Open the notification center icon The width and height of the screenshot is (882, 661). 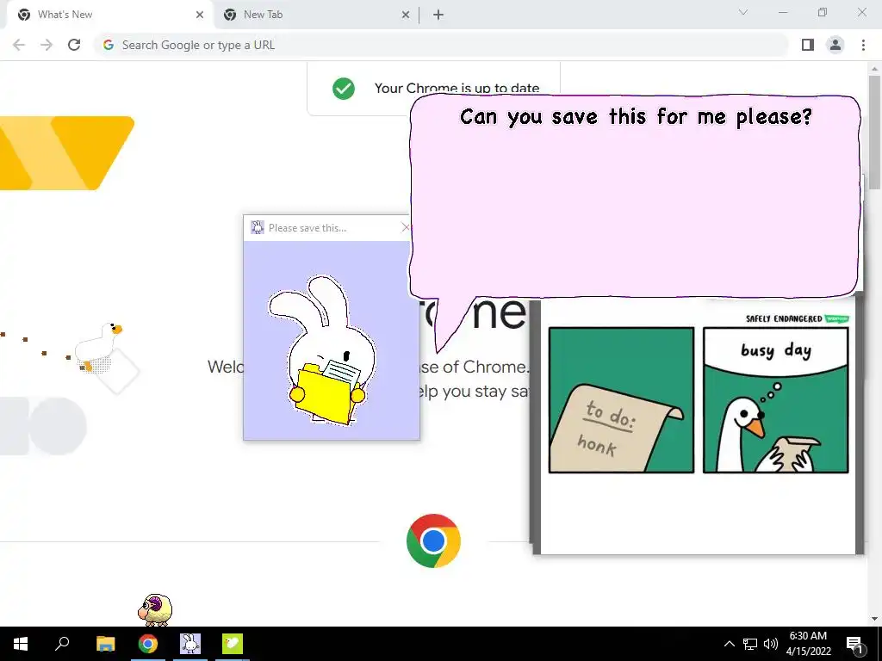854,644
